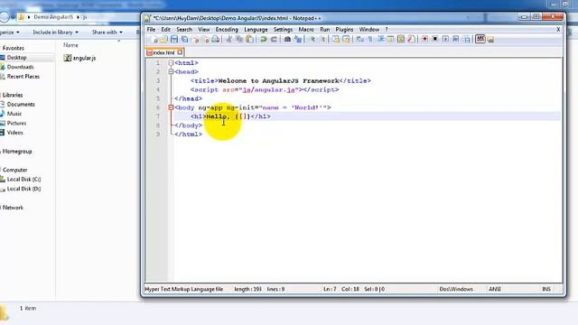Click the breadcrumb arrow after Demo AngularJS
Screen dimensions: 578x325
coord(78,17)
